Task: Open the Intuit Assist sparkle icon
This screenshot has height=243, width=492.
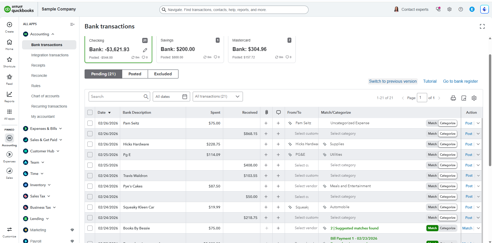Action: tap(484, 9)
